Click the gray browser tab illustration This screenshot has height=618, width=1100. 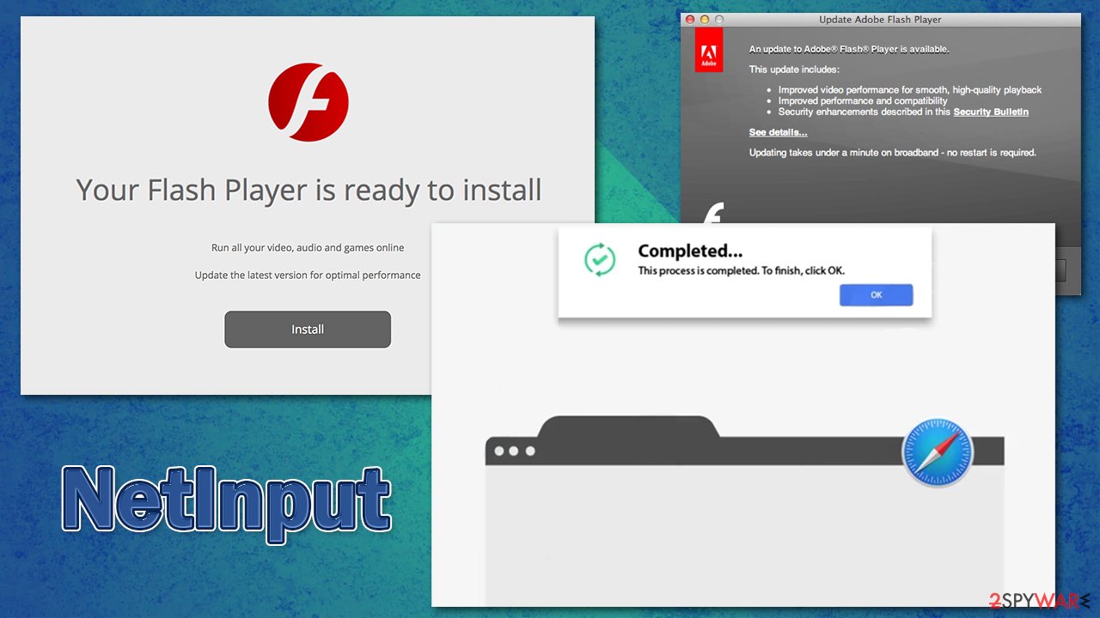point(744,510)
